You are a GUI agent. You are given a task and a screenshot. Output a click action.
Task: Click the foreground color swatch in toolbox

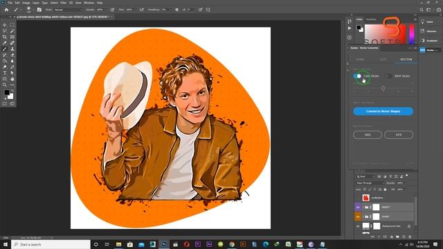(x=7, y=92)
